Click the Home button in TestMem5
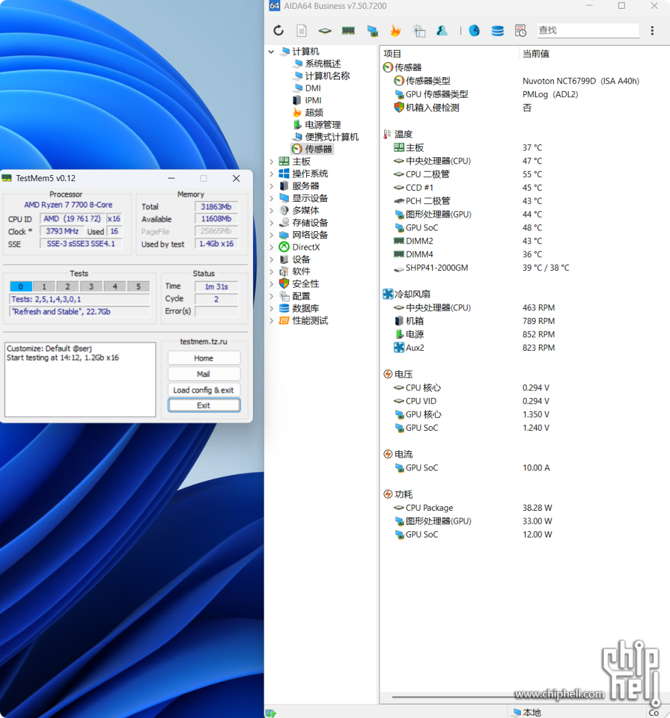670x718 pixels. 204,358
